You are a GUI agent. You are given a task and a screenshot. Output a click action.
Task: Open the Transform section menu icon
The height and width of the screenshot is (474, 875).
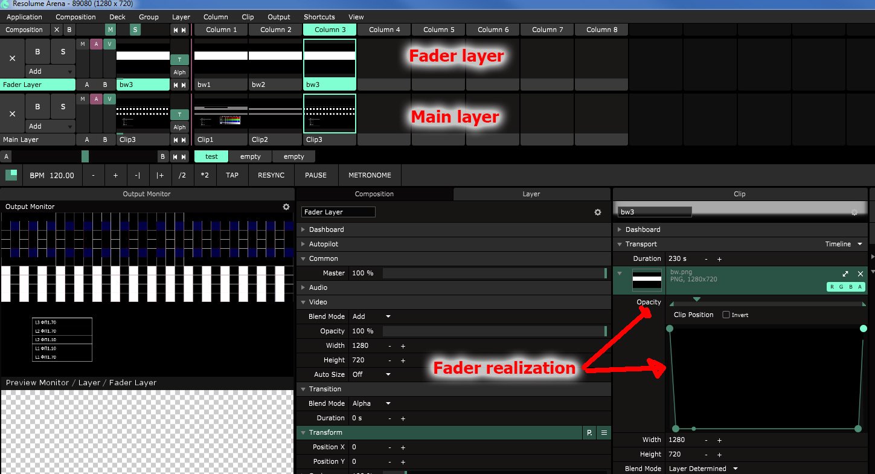[603, 432]
